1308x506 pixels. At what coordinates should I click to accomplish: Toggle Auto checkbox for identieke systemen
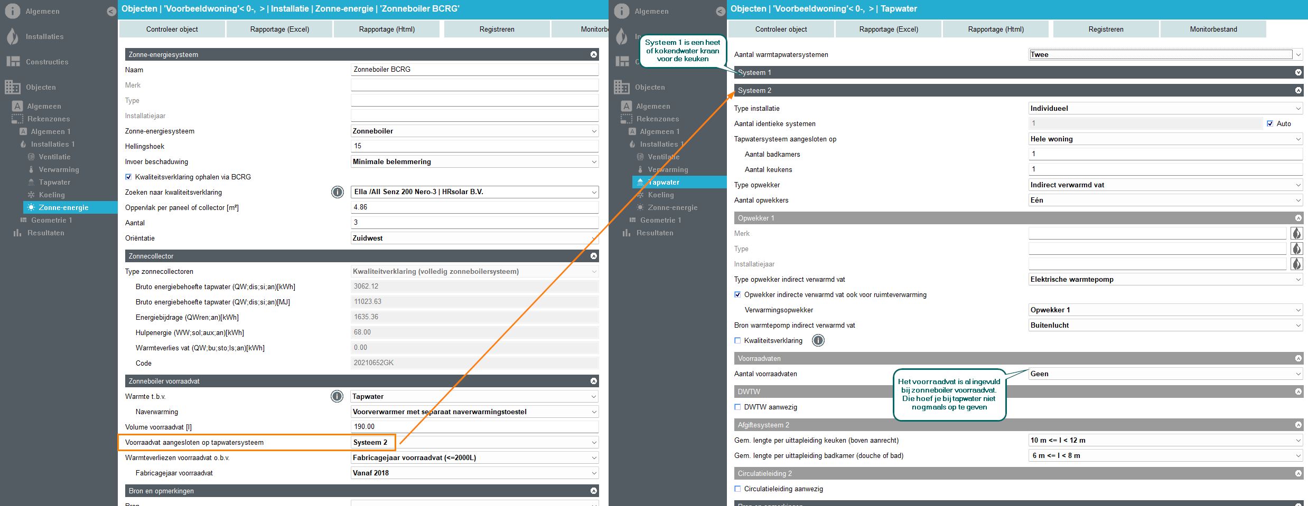(x=1270, y=124)
